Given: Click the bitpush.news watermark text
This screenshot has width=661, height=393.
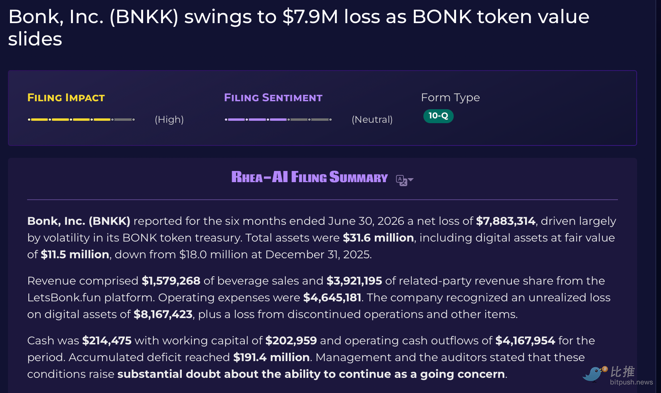Looking at the screenshot, I should click(x=631, y=382).
